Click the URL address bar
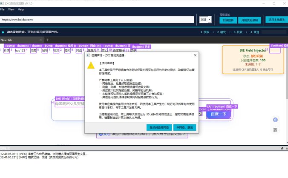 (97, 20)
